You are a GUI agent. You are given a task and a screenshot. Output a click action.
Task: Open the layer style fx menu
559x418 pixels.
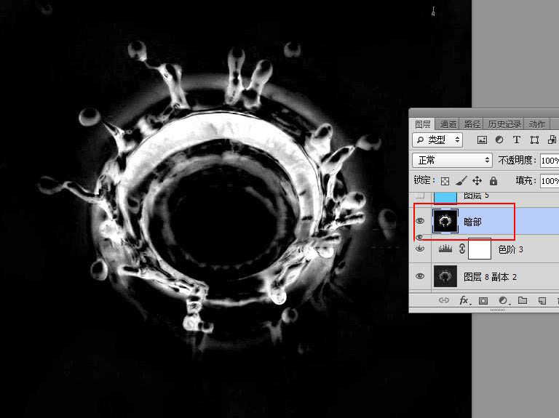pos(464,300)
